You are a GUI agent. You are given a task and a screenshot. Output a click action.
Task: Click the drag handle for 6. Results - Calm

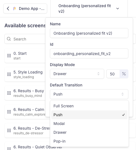pos(9,112)
